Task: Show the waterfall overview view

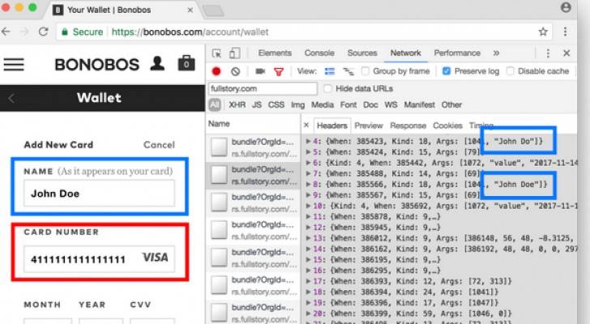Action: 348,71
